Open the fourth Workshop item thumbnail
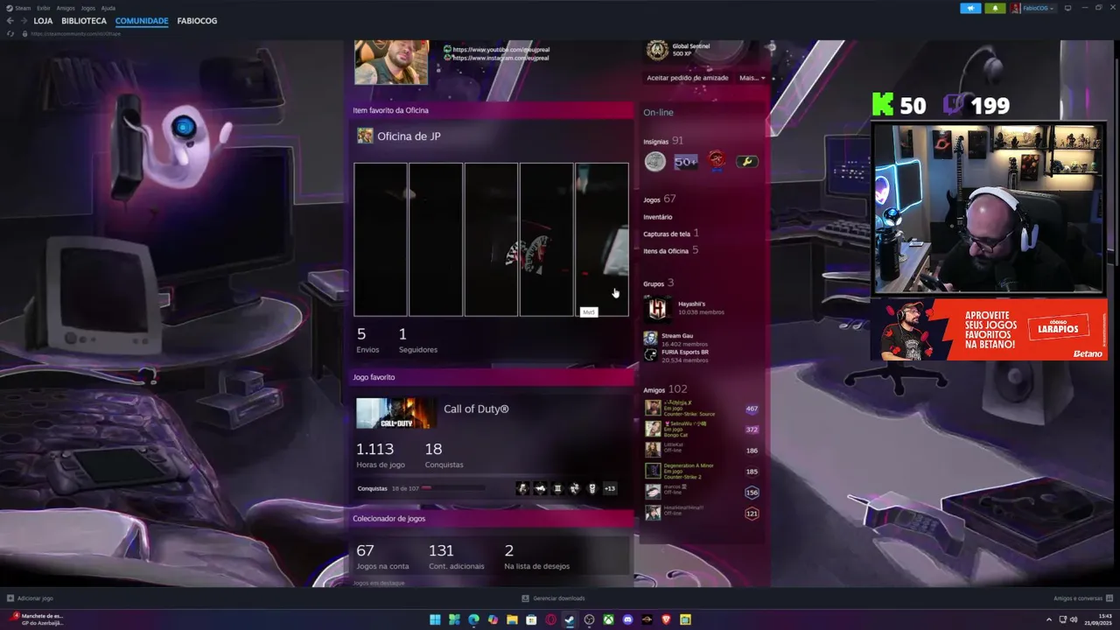 tap(547, 239)
